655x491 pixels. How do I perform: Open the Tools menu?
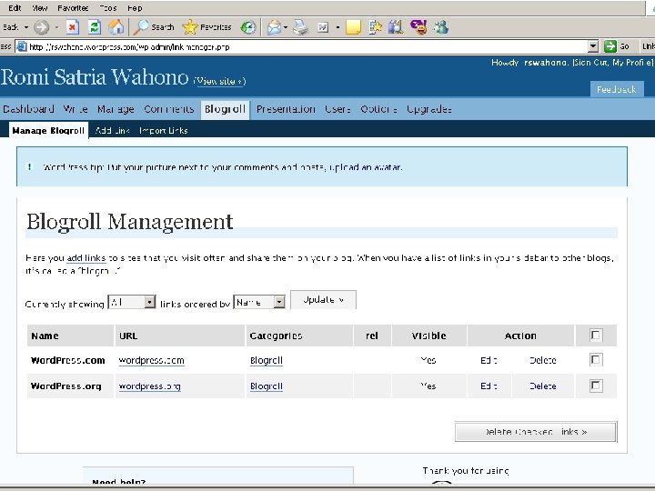108,8
